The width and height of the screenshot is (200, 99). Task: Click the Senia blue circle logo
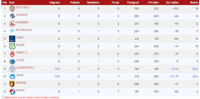[12, 76]
